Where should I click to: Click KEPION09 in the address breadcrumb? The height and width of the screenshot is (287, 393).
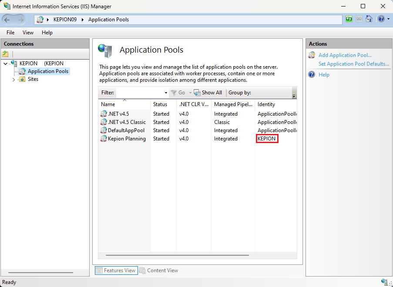pos(65,20)
